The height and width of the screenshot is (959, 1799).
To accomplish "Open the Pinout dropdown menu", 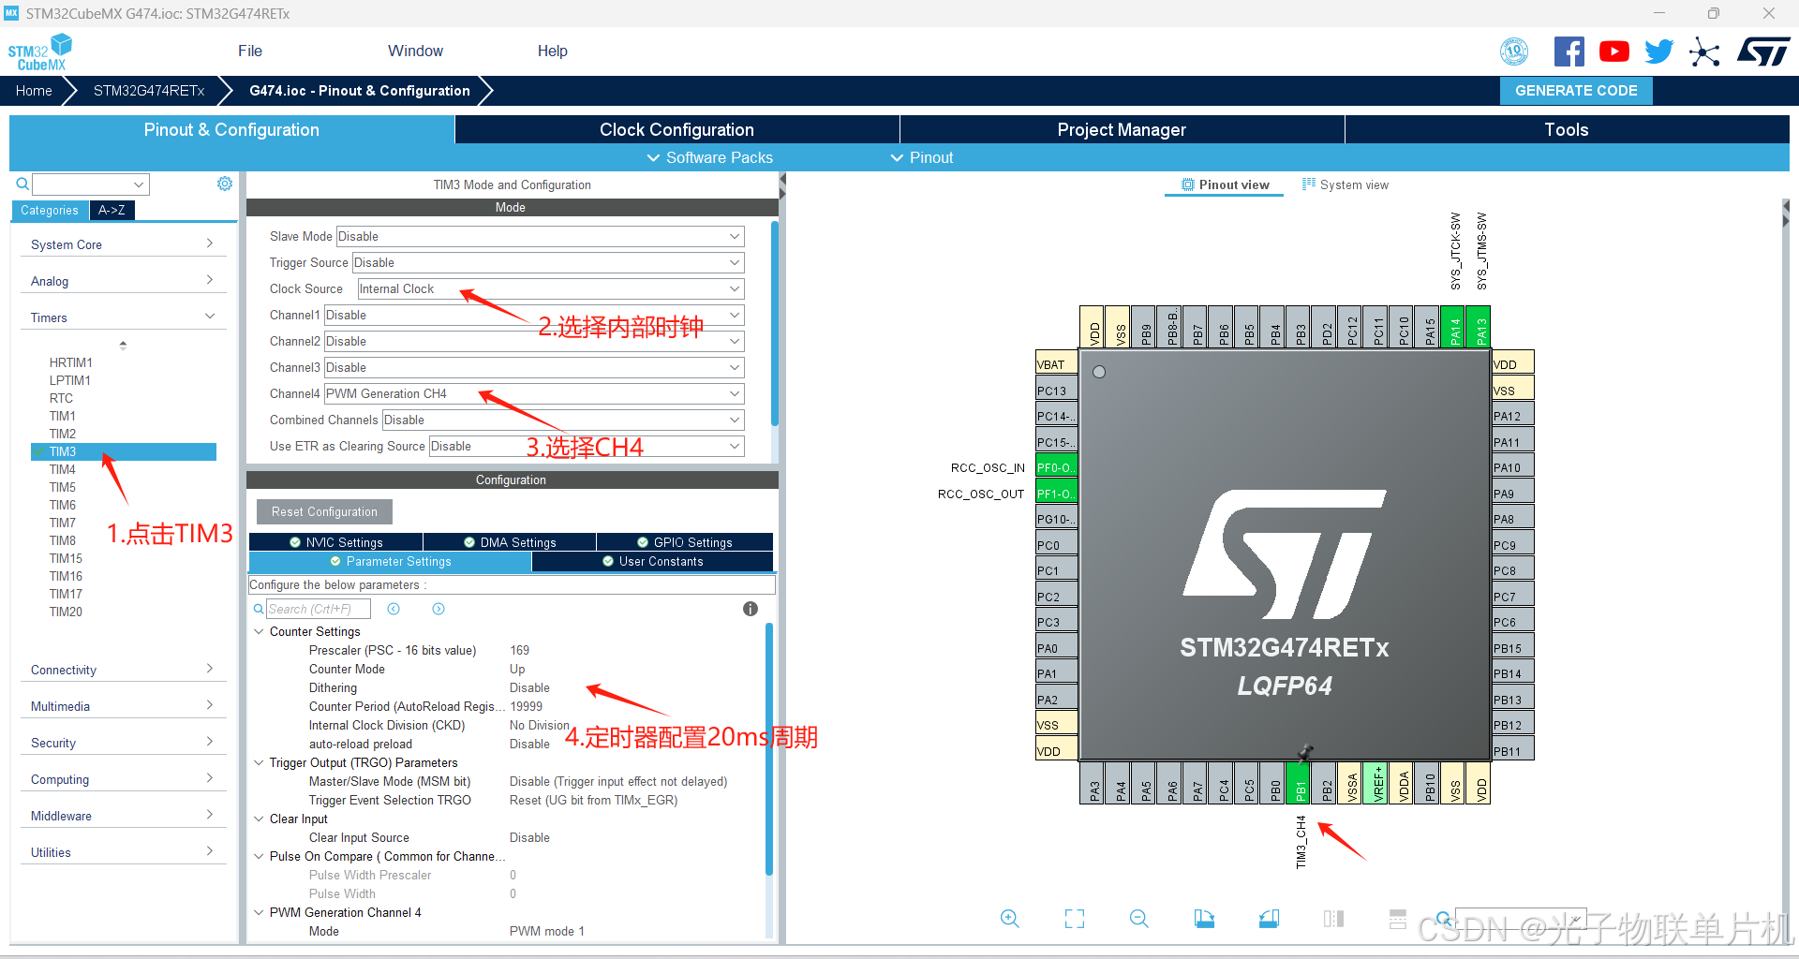I will [x=922, y=157].
